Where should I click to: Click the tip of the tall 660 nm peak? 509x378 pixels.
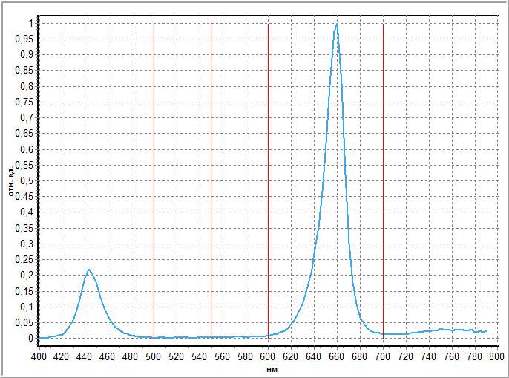[337, 24]
